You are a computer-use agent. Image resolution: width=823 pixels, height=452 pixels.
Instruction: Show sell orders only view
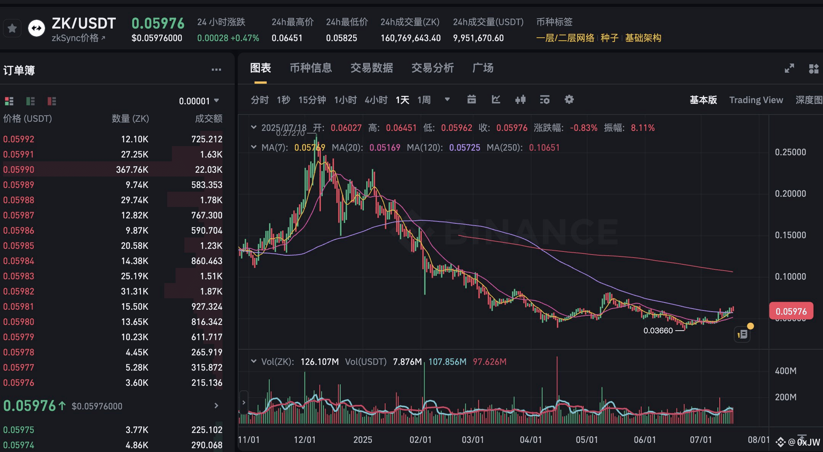pos(52,101)
